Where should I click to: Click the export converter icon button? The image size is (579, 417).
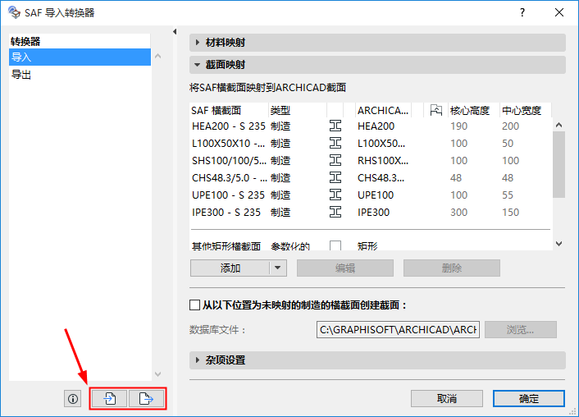[x=146, y=399]
